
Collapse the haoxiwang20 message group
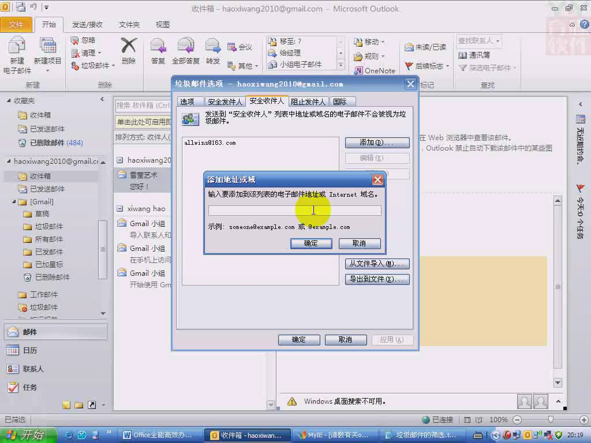click(120, 160)
